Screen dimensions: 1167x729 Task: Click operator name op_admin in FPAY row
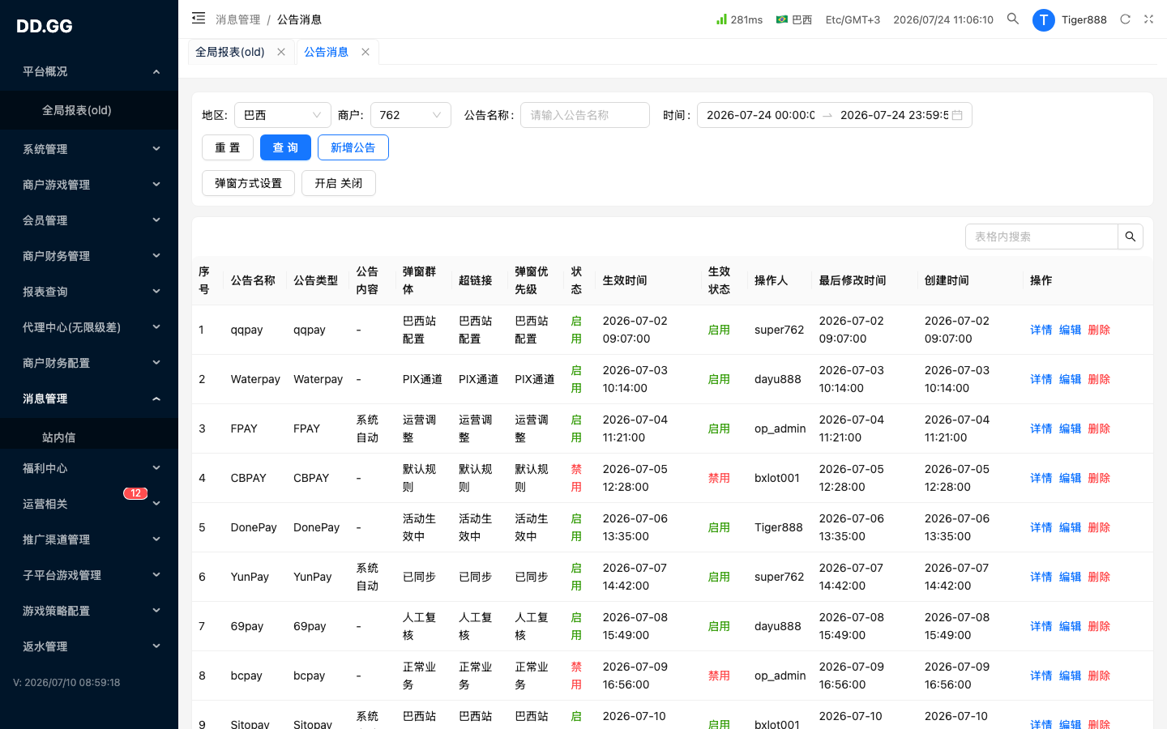(x=780, y=428)
